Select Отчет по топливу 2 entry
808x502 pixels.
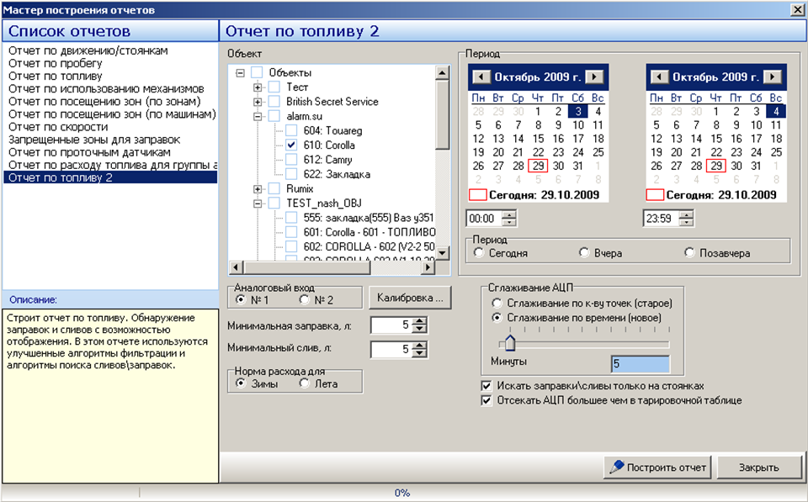[110, 177]
